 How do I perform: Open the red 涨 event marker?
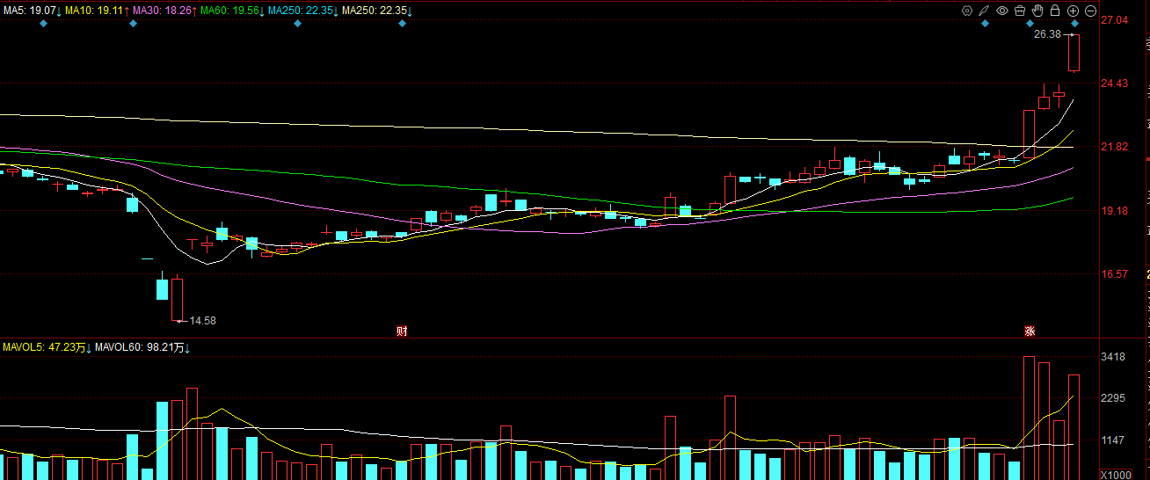pyautogui.click(x=1029, y=331)
